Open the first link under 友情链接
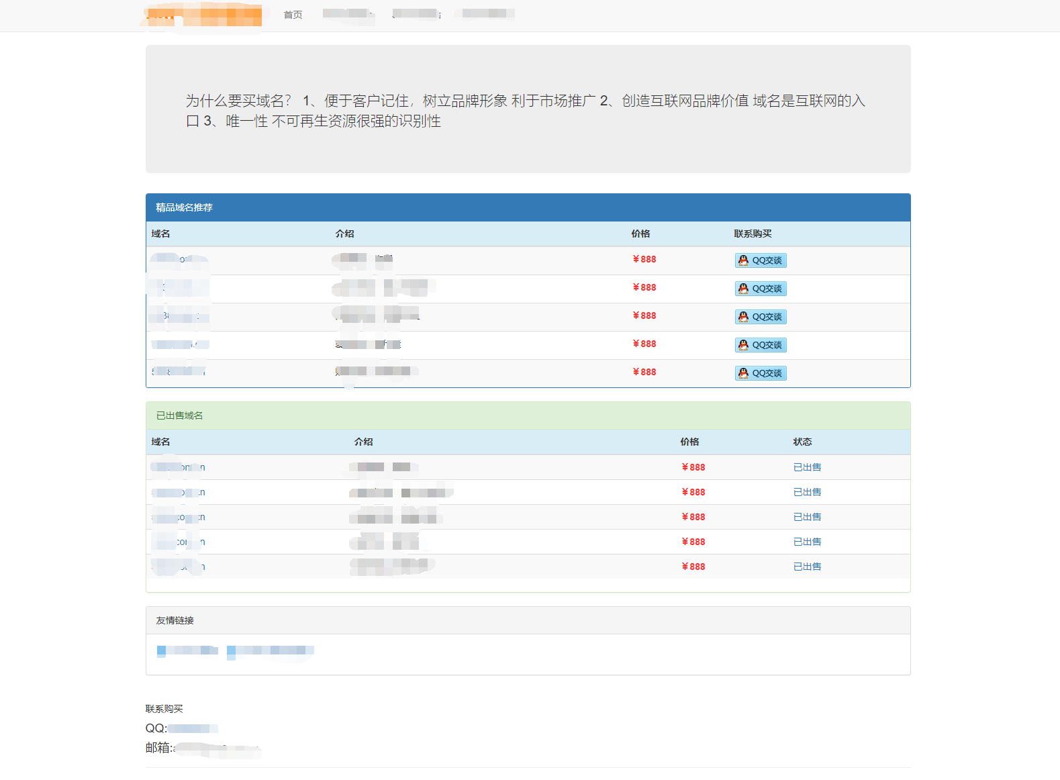This screenshot has height=780, width=1060. [187, 650]
